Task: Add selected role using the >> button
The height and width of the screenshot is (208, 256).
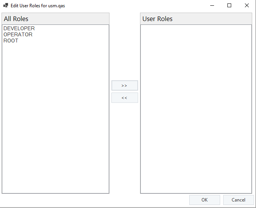Action: pos(124,85)
